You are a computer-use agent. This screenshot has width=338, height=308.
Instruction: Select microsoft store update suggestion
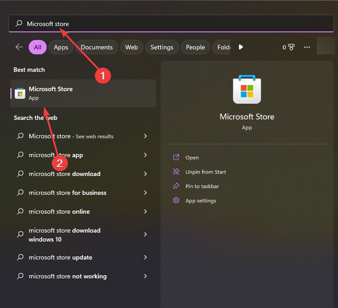83,257
